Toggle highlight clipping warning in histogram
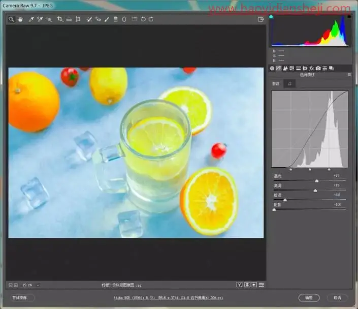The width and height of the screenshot is (358, 309). tap(349, 16)
